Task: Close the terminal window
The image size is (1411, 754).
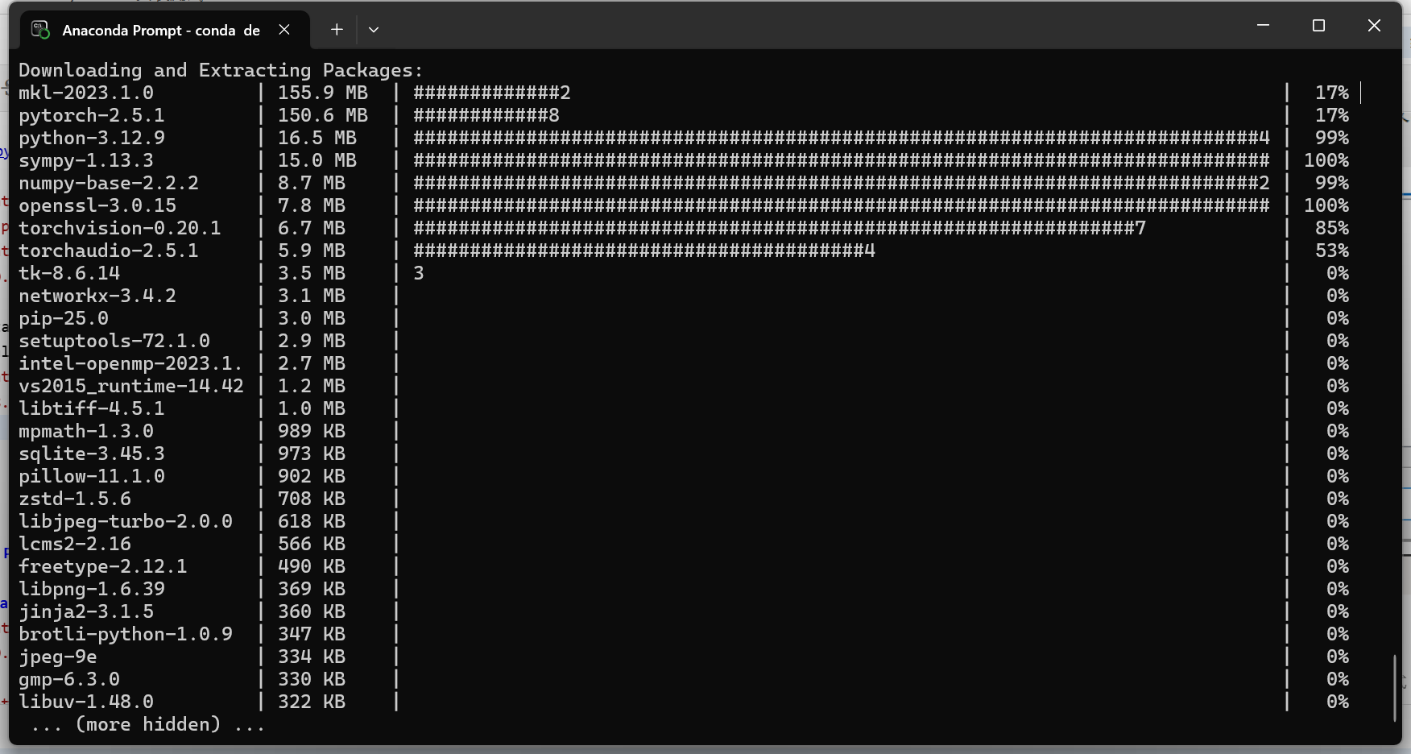Action: tap(1374, 26)
